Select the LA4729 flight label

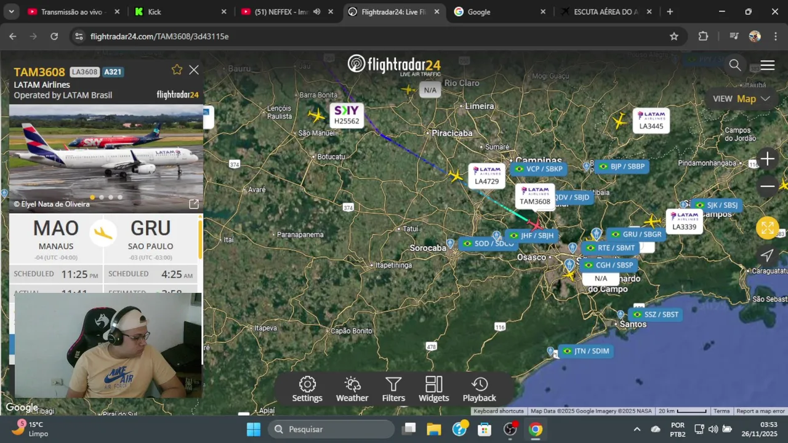pyautogui.click(x=486, y=176)
